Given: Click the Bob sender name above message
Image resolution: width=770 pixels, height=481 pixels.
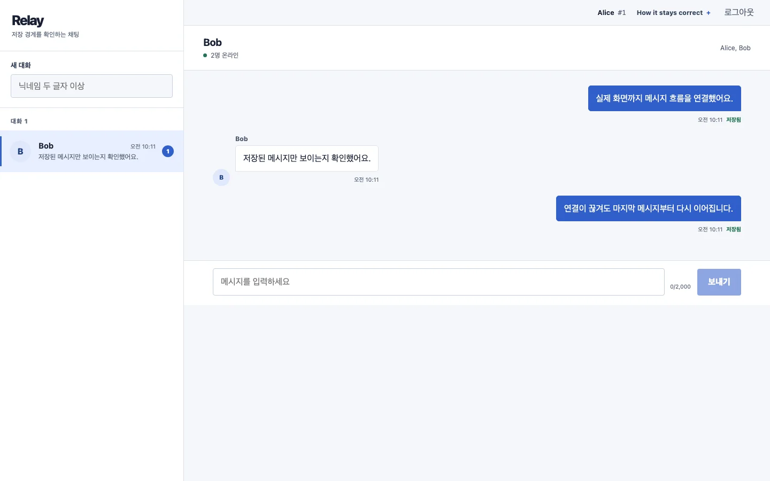Looking at the screenshot, I should point(242,139).
